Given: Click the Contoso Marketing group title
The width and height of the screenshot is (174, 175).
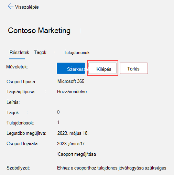Looking at the screenshot, I should (x=39, y=31).
